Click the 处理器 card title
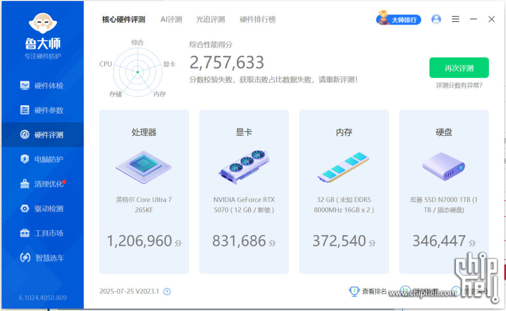 [144, 132]
